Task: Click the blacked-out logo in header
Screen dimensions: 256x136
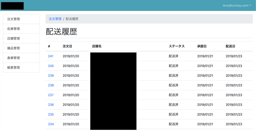Action: (12, 6)
